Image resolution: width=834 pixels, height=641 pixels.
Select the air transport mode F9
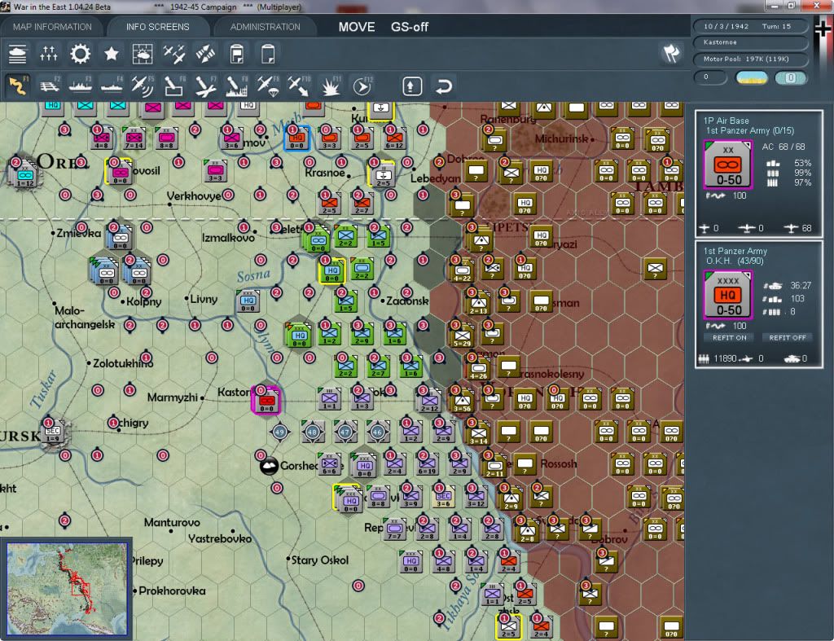[x=268, y=86]
